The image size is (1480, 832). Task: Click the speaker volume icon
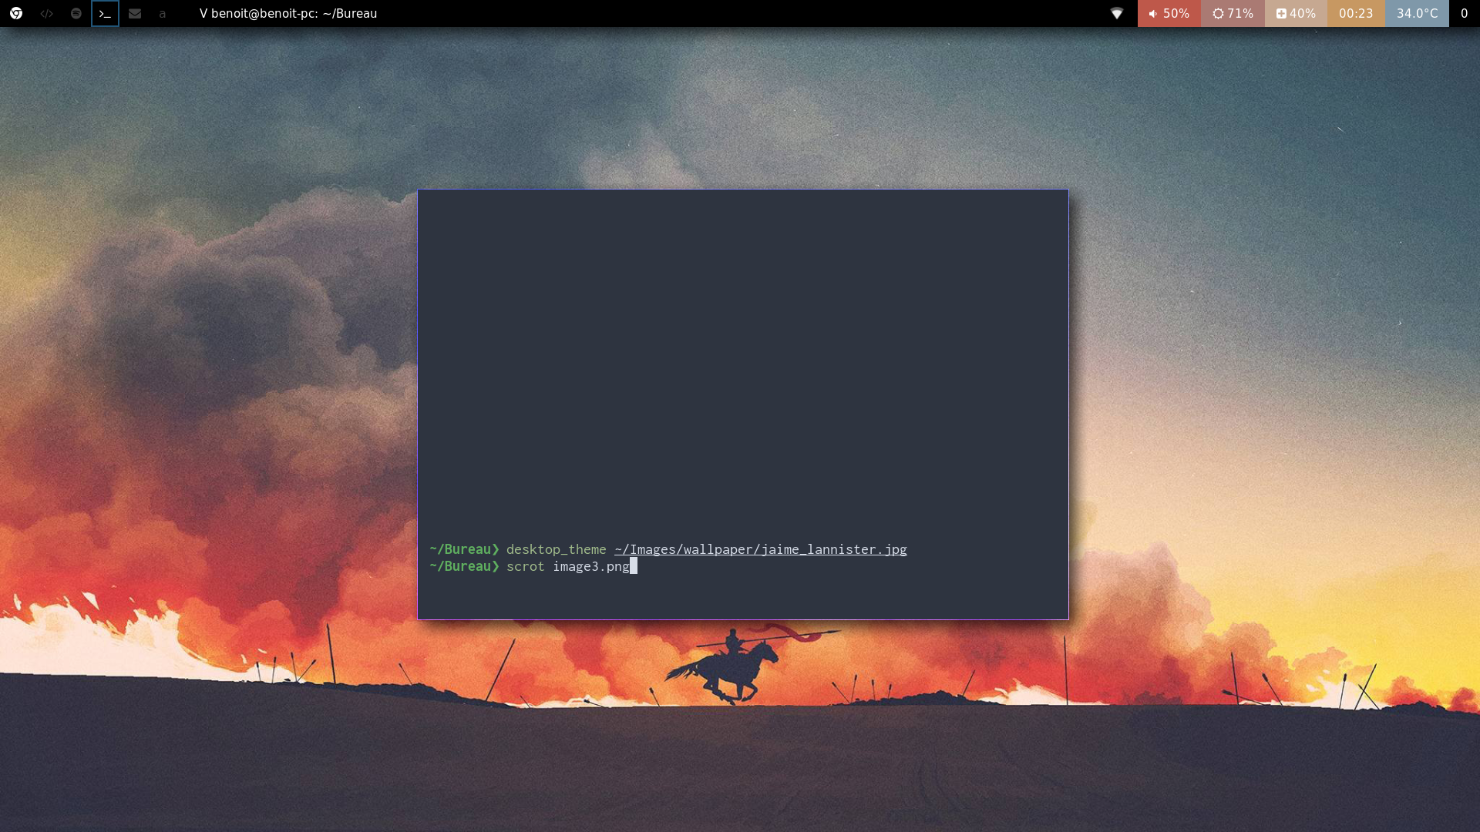1152,14
